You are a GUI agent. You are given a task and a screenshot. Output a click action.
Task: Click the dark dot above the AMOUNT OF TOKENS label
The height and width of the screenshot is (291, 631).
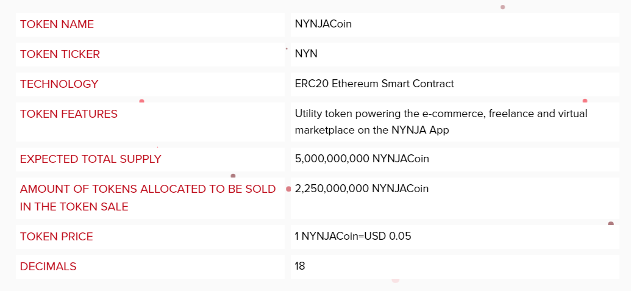tap(233, 176)
